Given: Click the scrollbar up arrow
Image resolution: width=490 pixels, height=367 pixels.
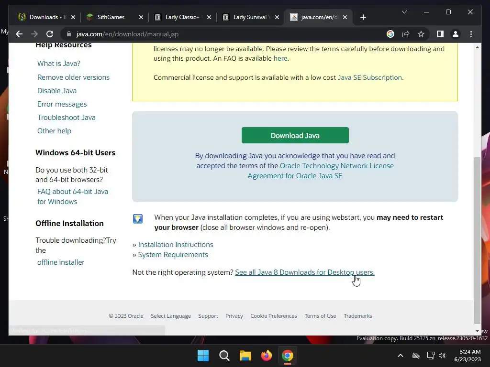Looking at the screenshot, I should 477,47.
